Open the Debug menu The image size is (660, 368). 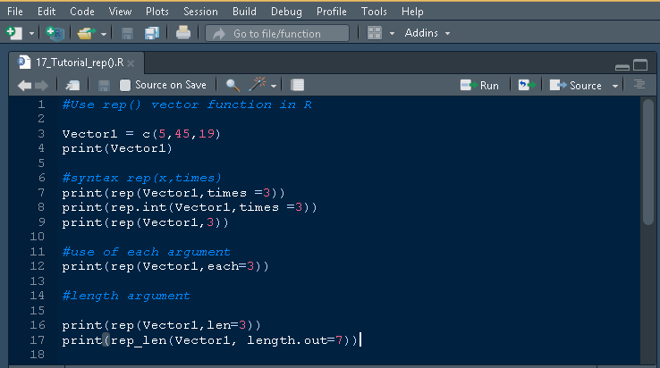(286, 12)
